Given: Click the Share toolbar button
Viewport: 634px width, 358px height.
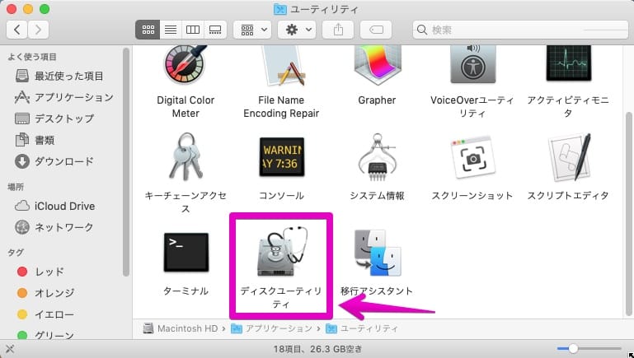Looking at the screenshot, I should point(338,30).
